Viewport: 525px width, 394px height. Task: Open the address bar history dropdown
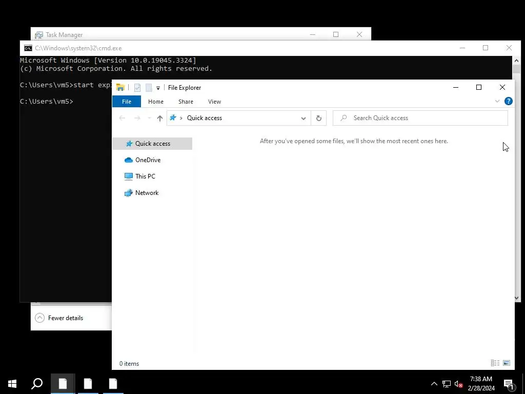coord(304,118)
